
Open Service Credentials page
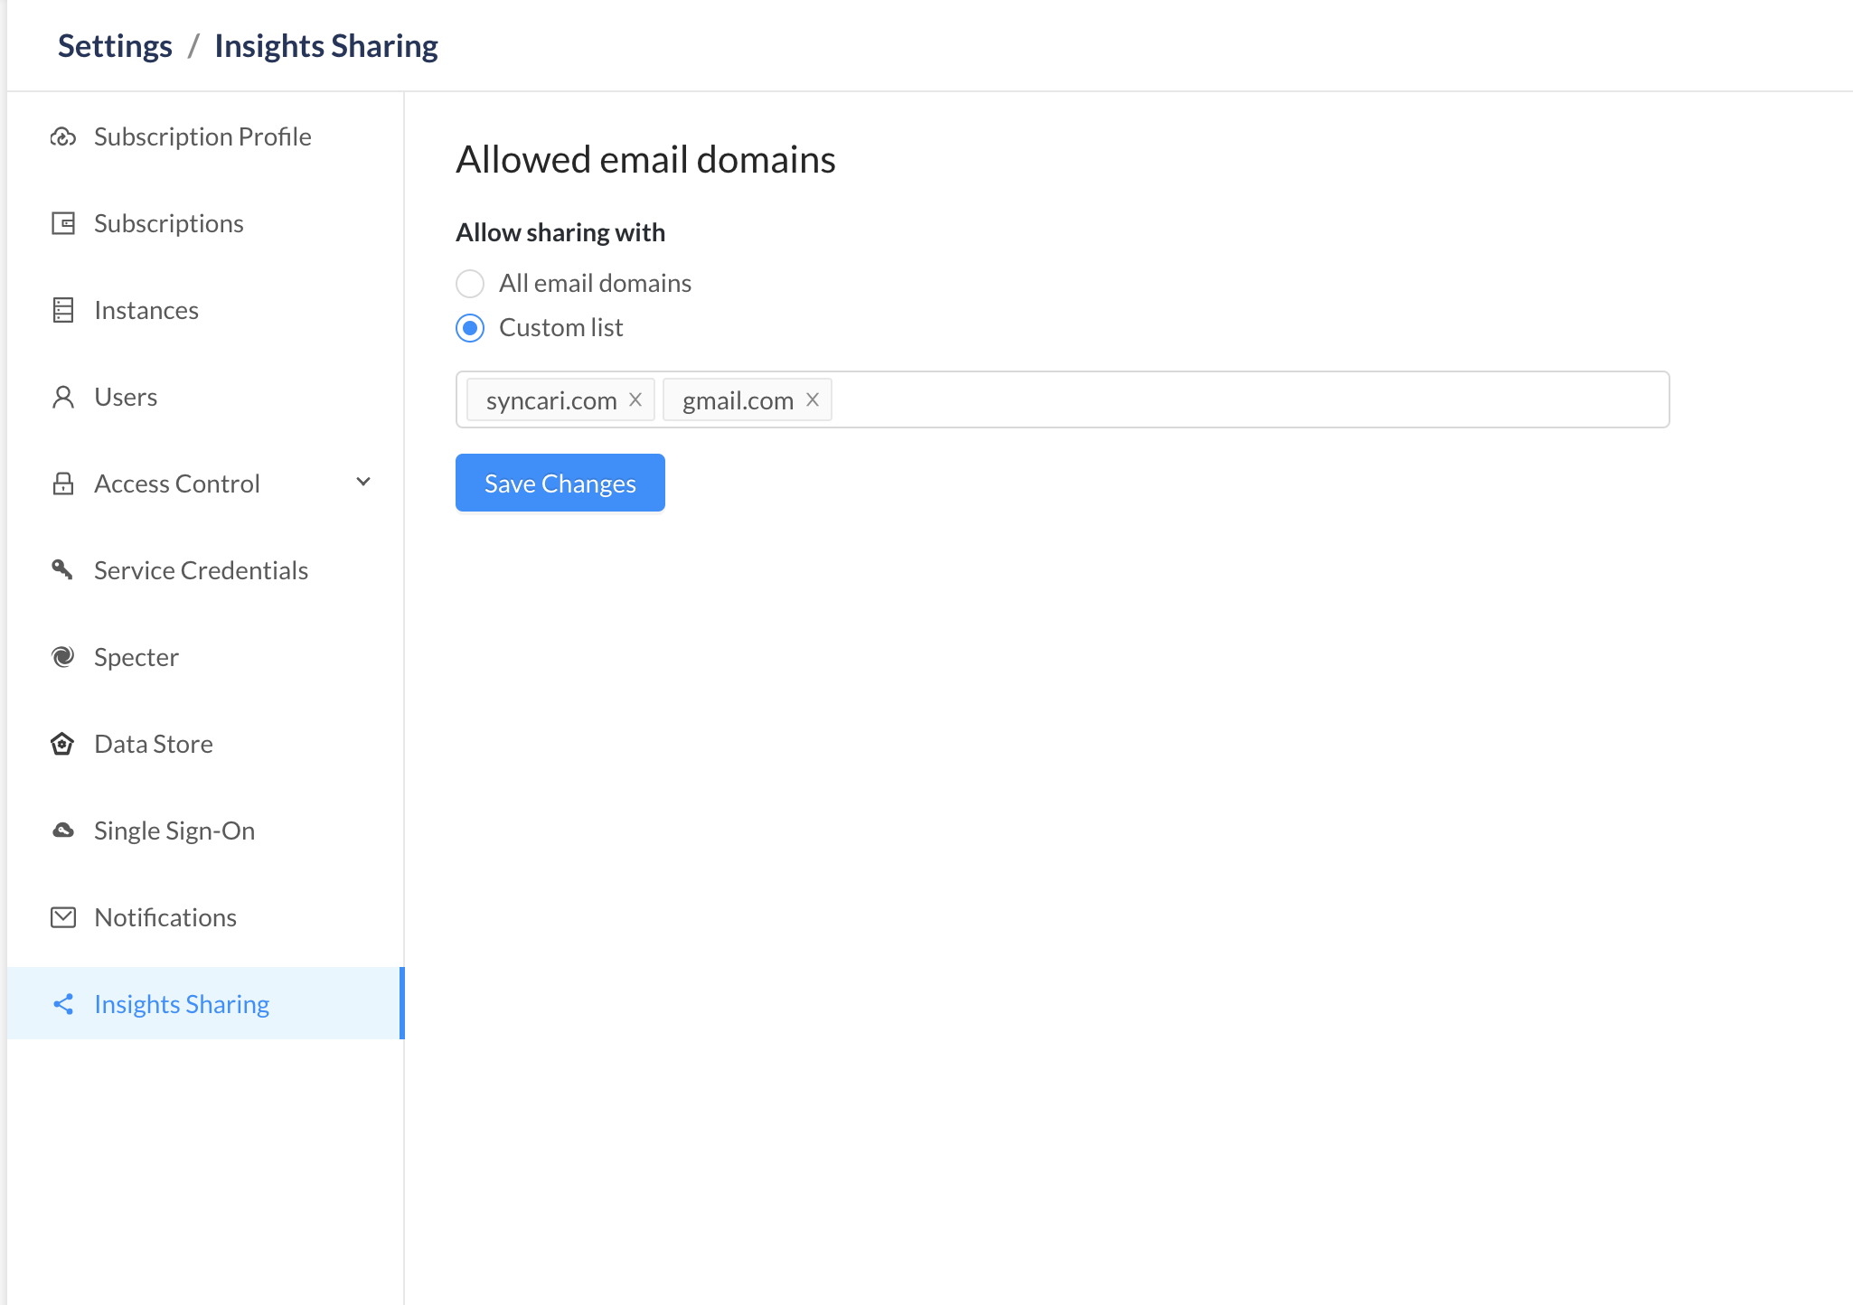(206, 570)
